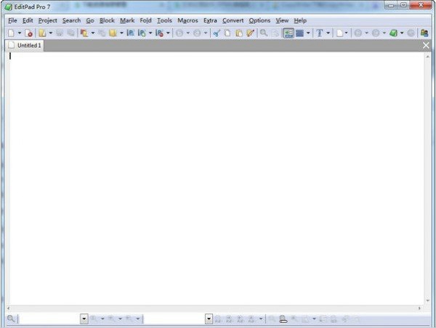
Task: Click inside the search text input field
Action: [49, 319]
